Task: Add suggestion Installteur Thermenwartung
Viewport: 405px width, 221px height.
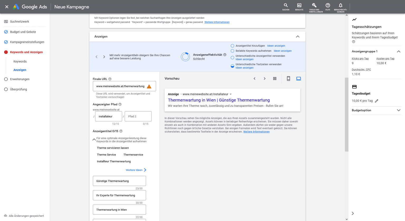Action: [114, 161]
